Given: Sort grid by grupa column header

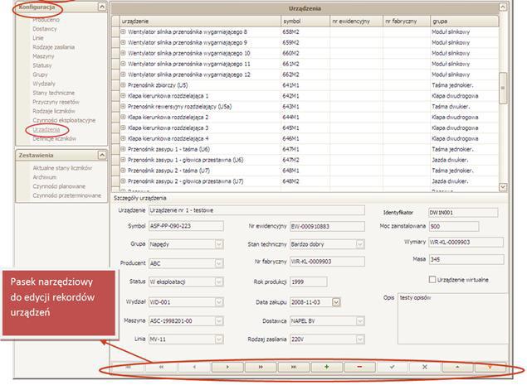Looking at the screenshot, I should (x=465, y=22).
